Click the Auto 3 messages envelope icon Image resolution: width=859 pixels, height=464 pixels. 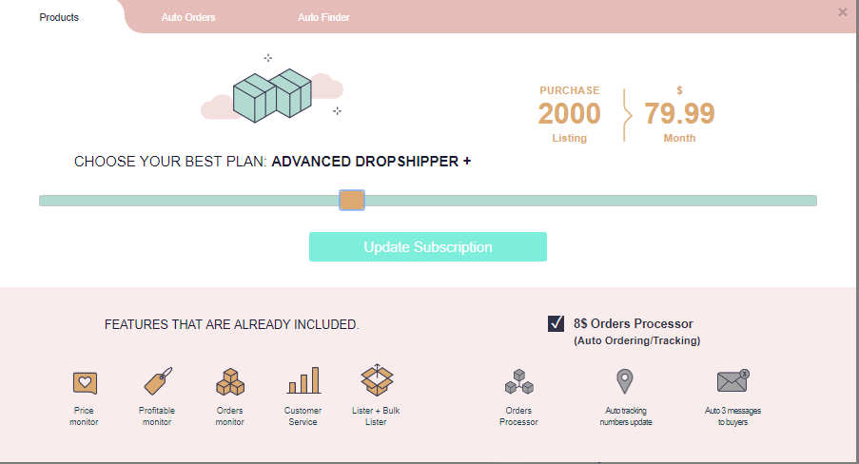point(732,381)
